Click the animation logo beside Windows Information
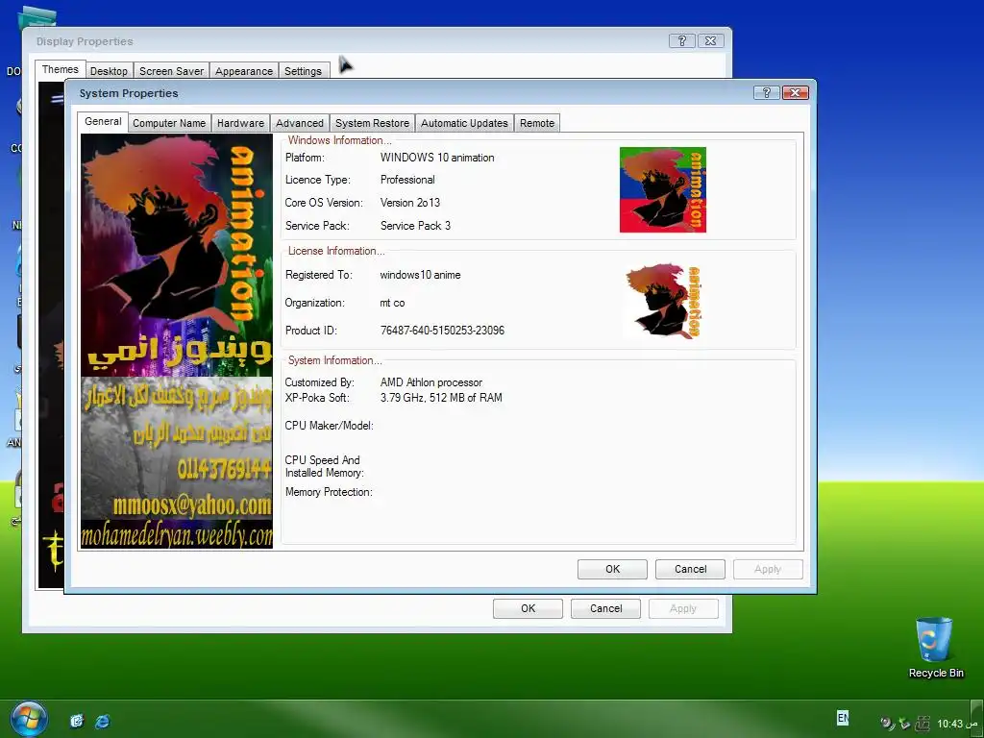Viewport: 984px width, 738px height. (x=663, y=189)
